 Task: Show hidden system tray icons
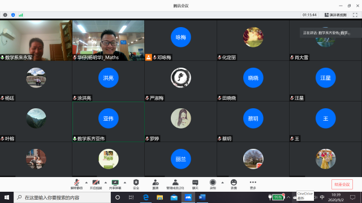click(288, 197)
